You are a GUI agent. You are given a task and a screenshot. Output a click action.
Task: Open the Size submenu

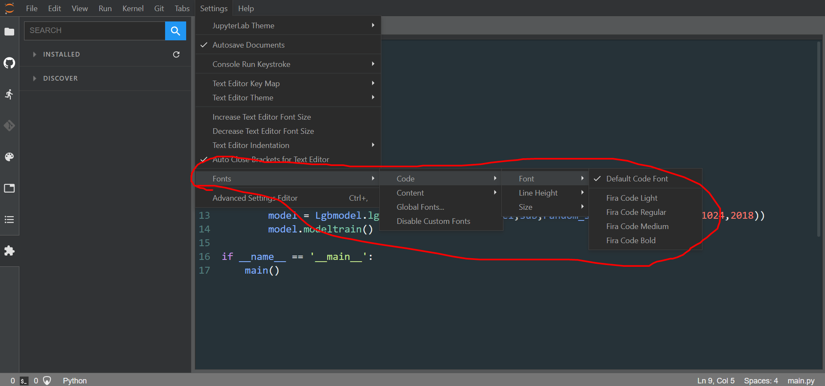[x=545, y=207]
